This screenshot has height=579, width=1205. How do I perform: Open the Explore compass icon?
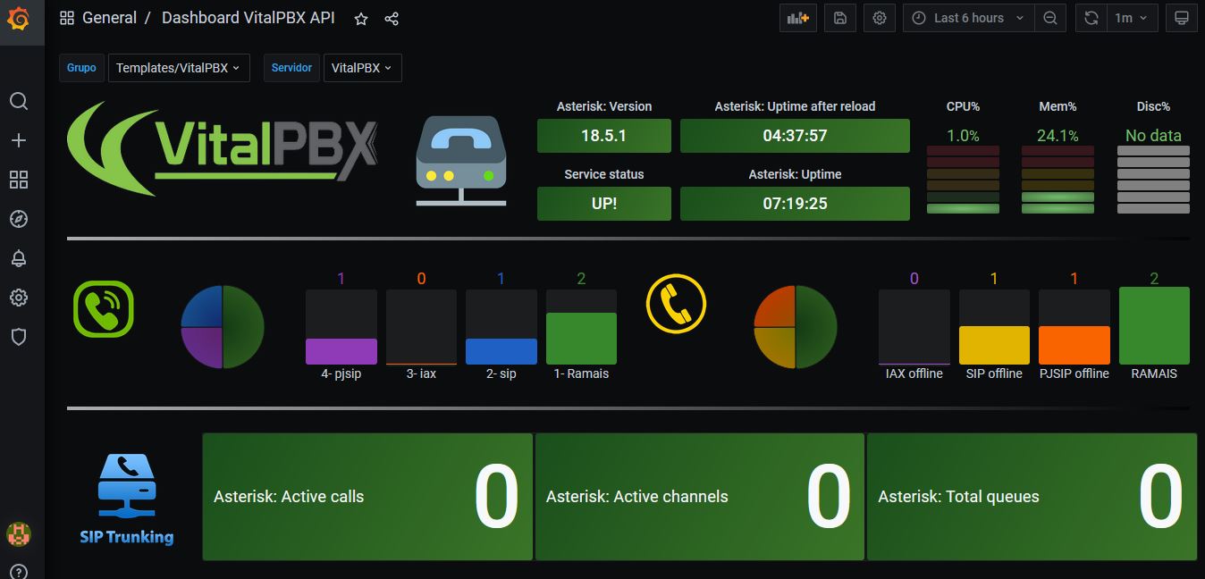[19, 219]
